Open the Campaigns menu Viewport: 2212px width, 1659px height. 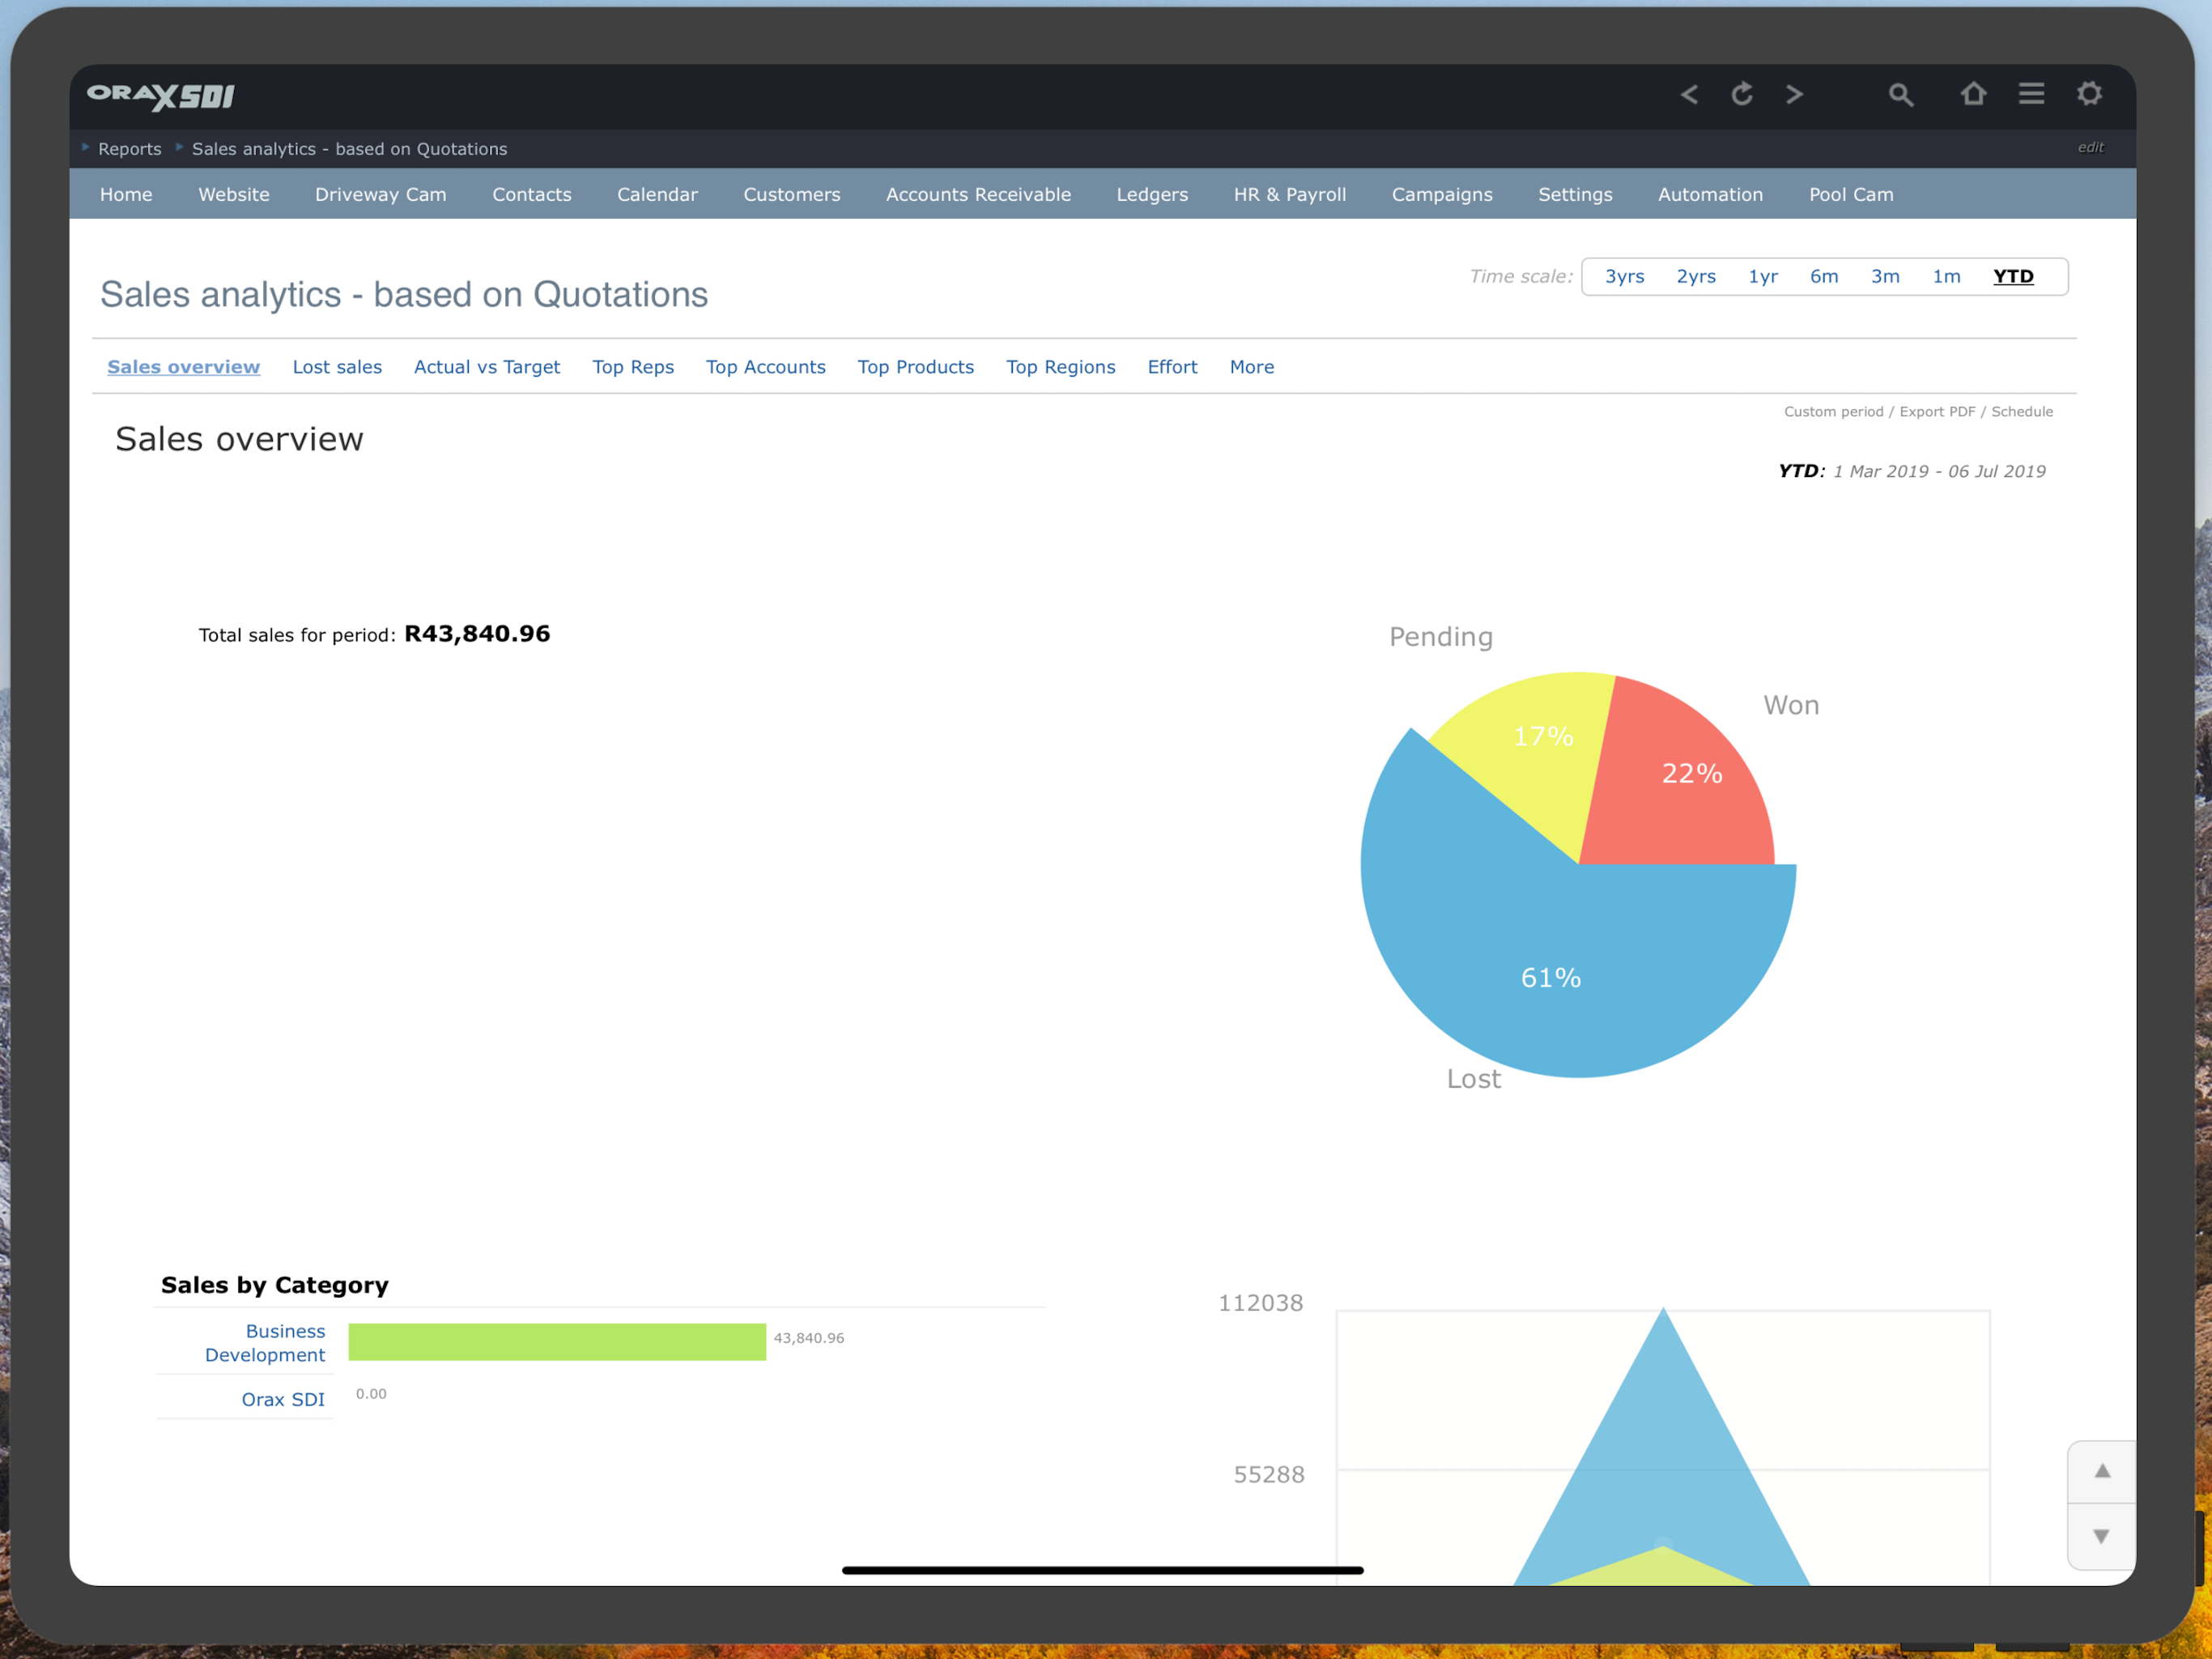click(1442, 195)
